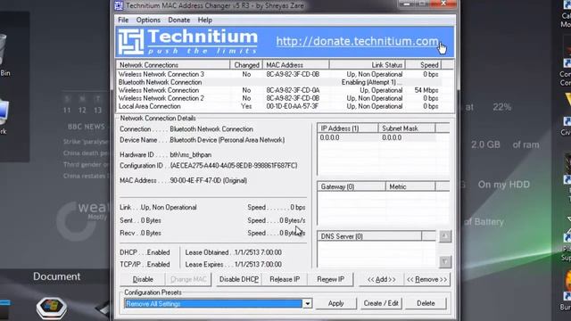The image size is (571, 321).
Task: Click the Create / Edit button
Action: (x=381, y=303)
